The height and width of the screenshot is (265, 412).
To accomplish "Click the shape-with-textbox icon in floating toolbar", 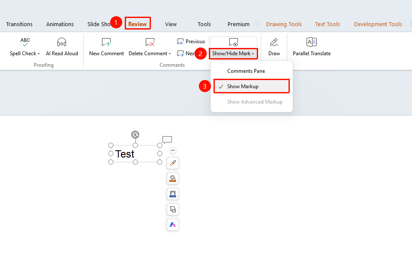I will point(173,209).
